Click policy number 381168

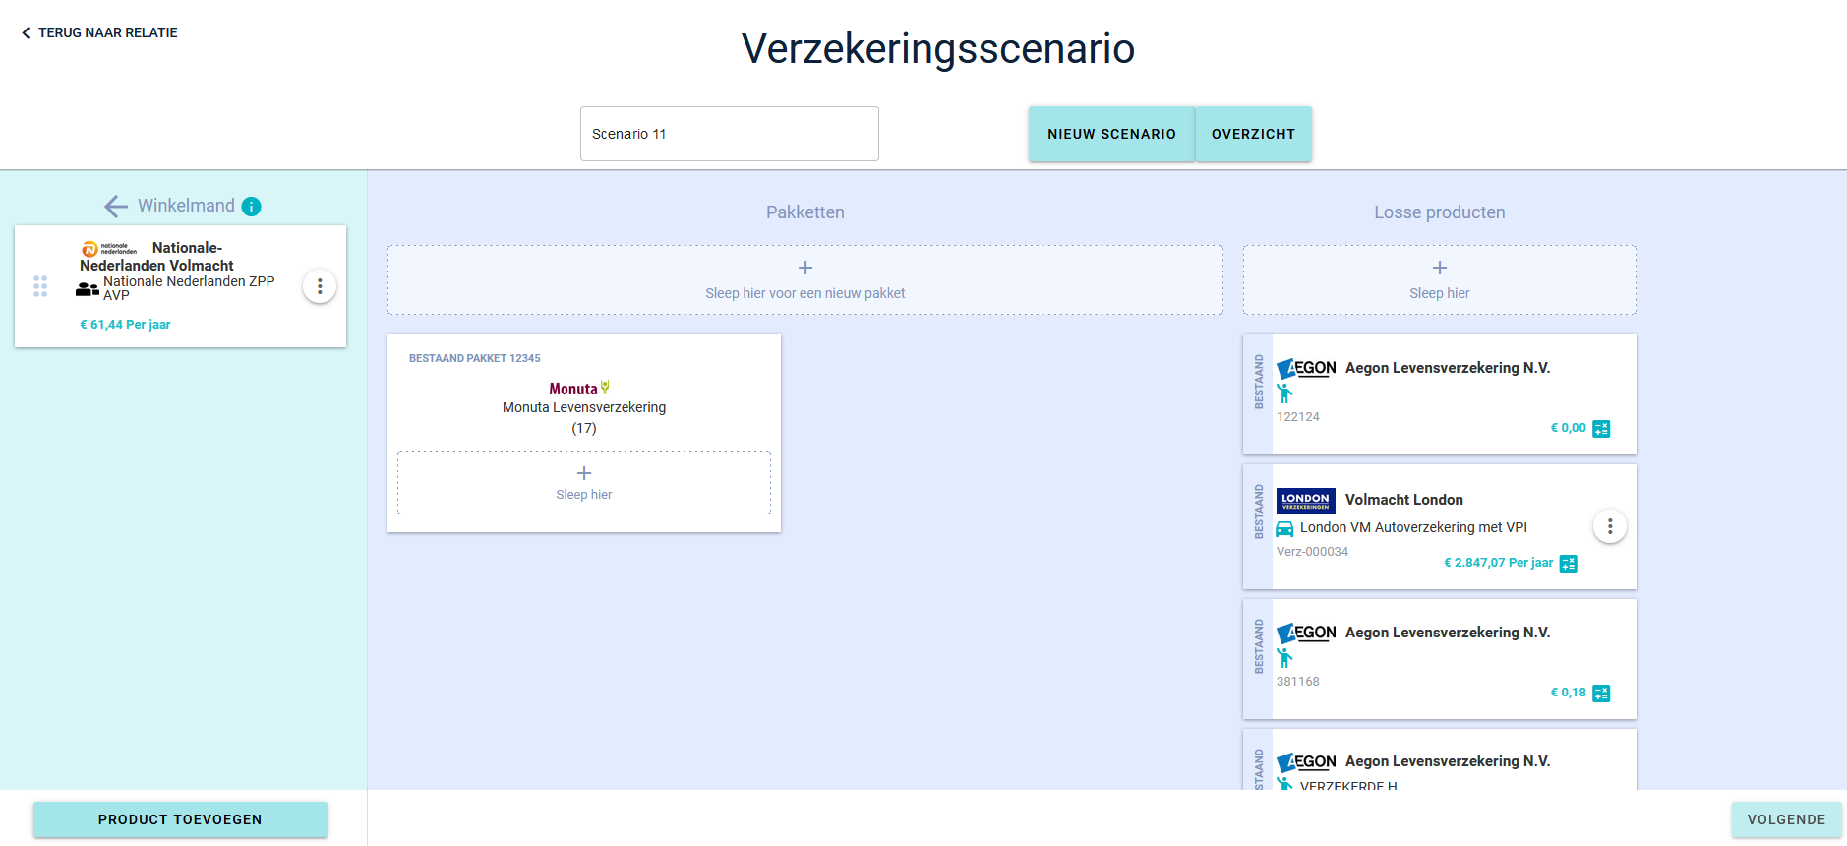click(x=1298, y=682)
